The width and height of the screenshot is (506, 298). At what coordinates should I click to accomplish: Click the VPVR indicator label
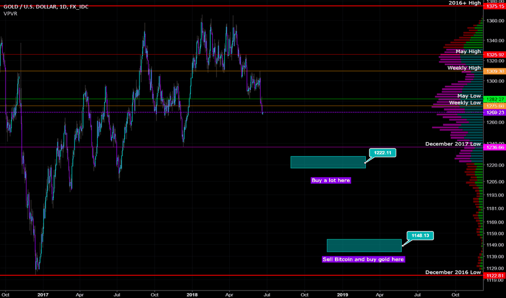click(10, 14)
